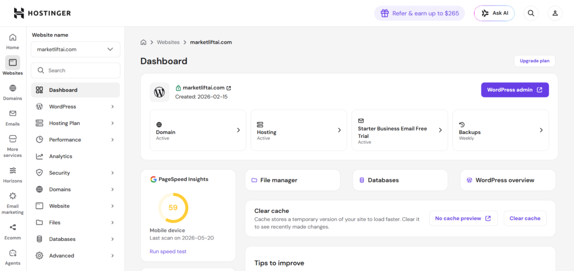Click the Clear cache button
Image resolution: width=574 pixels, height=271 pixels.
(x=525, y=218)
